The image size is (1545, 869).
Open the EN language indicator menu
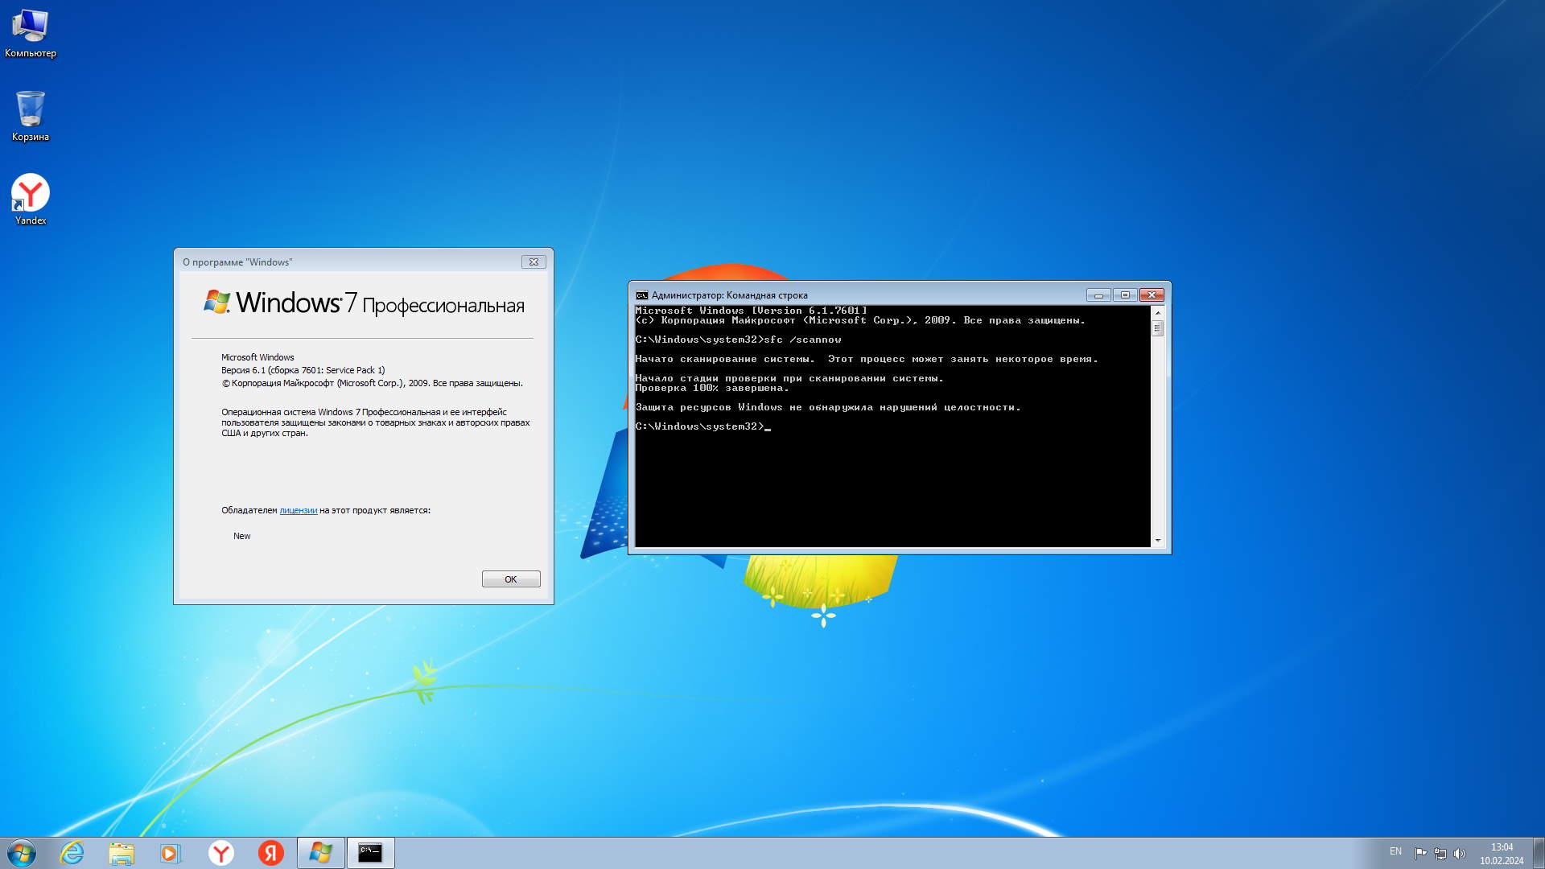click(1395, 851)
